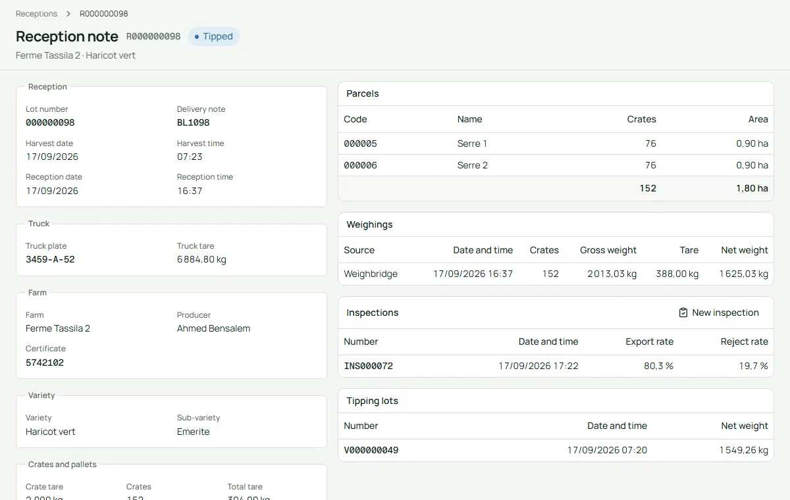Click the R000000098 breadcrumb item
The image size is (790, 500).
pyautogui.click(x=104, y=14)
